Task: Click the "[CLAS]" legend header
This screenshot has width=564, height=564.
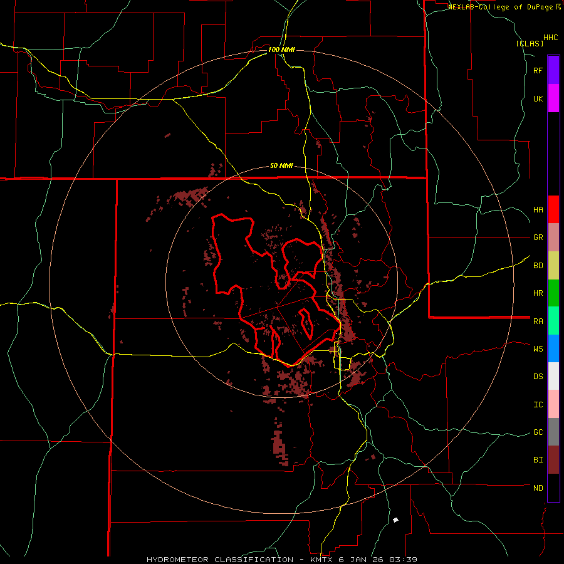Action: pyautogui.click(x=530, y=43)
